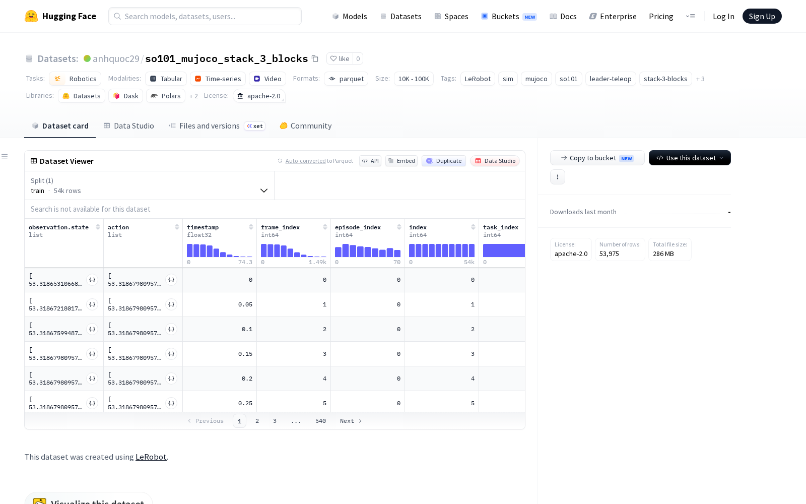Sort by observation.state column
Screen dimensions: 806x504
point(98,227)
